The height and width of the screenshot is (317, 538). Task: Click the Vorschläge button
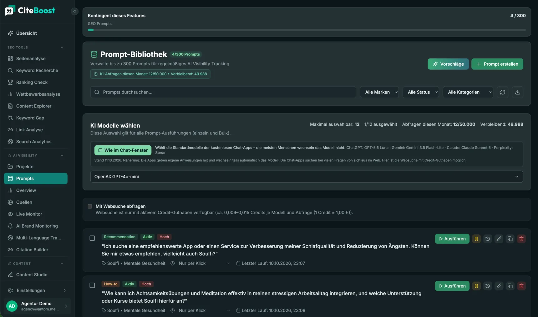click(448, 64)
